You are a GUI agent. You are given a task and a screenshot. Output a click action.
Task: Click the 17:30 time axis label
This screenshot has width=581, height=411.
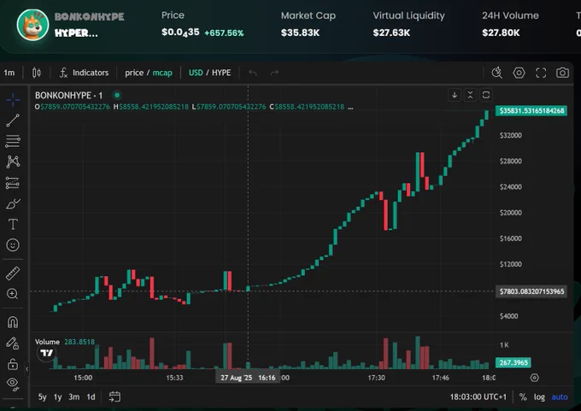click(377, 378)
